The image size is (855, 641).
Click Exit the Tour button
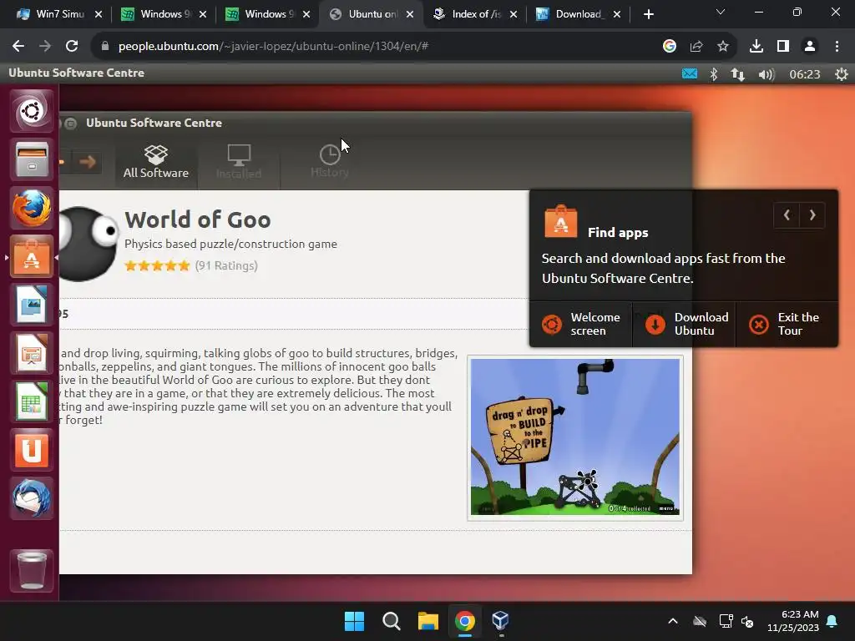point(787,325)
